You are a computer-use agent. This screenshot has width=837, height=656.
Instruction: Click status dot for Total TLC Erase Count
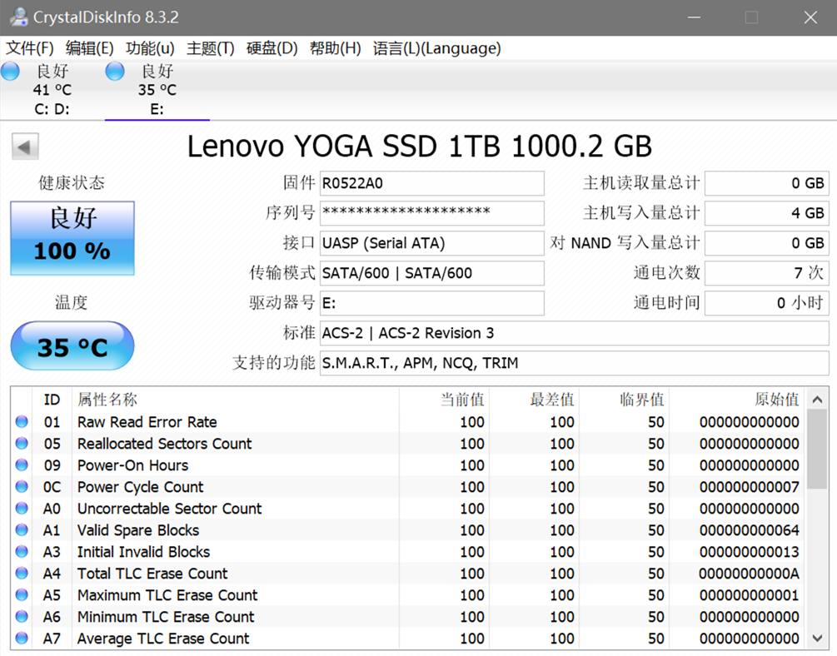(22, 574)
